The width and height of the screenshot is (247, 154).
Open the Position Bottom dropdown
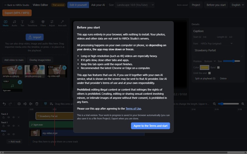click(x=210, y=61)
